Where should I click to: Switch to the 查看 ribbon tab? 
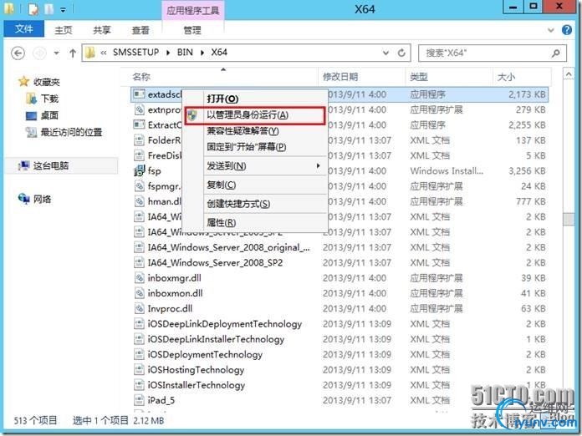pyautogui.click(x=140, y=30)
